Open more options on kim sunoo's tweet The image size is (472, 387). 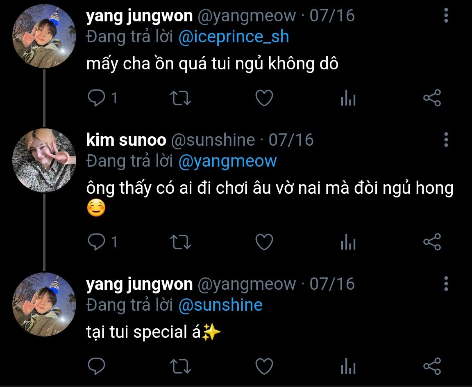pos(446,140)
